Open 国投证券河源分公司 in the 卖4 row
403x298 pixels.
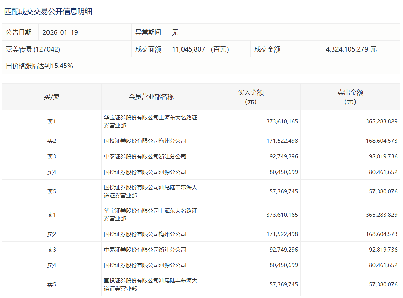click(x=145, y=265)
